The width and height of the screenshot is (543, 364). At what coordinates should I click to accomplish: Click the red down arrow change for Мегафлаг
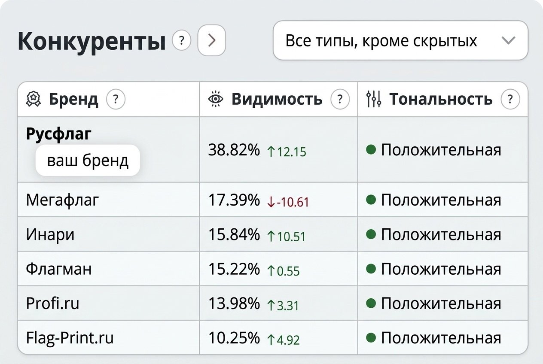pyautogui.click(x=288, y=202)
